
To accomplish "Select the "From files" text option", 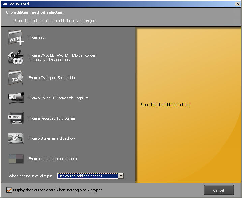I will (36, 37).
